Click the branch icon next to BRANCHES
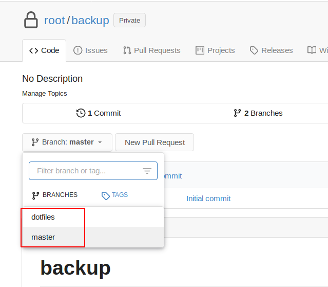 tap(35, 195)
